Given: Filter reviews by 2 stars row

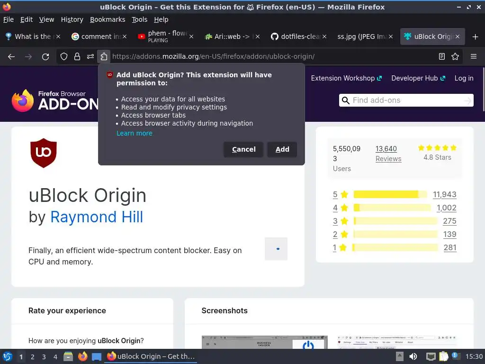Looking at the screenshot, I should [x=395, y=234].
